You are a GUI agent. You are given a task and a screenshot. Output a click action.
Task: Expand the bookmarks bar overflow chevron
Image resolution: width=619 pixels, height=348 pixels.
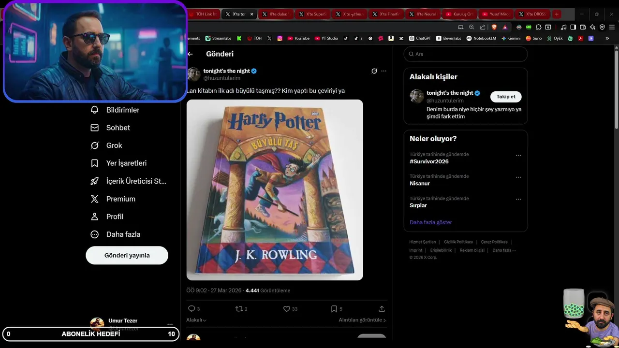pyautogui.click(x=607, y=38)
